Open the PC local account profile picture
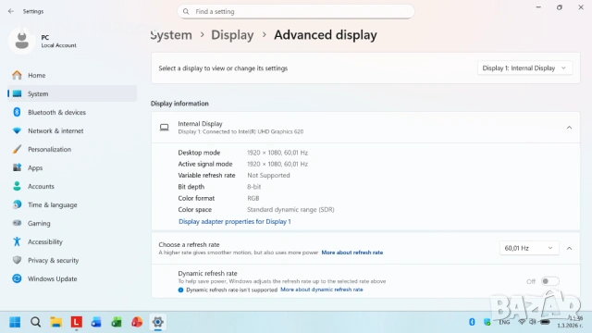 (x=22, y=41)
